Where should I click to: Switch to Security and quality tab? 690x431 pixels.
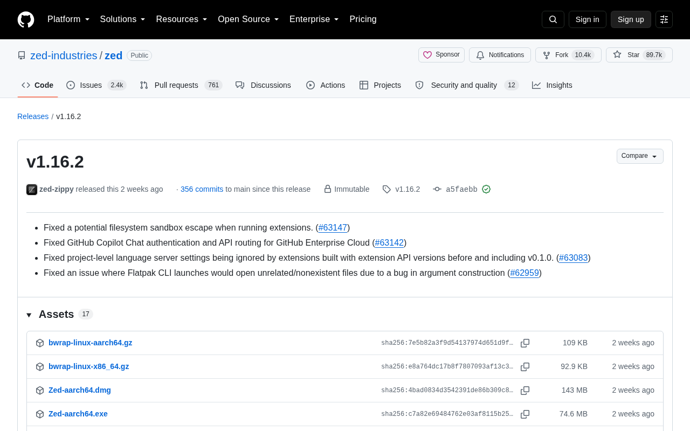coord(467,85)
